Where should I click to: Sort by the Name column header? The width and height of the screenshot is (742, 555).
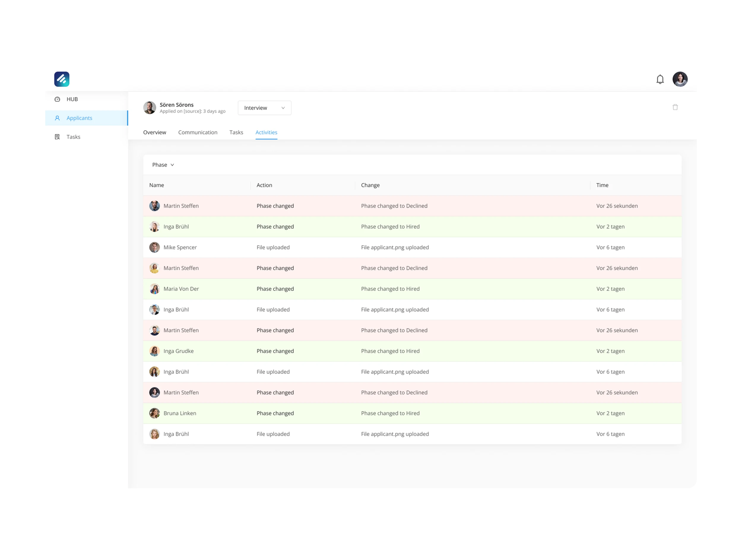[x=157, y=185]
